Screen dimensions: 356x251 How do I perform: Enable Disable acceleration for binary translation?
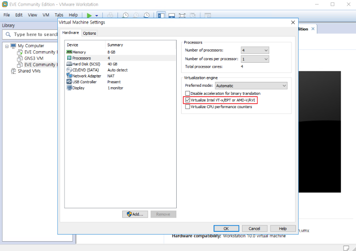point(187,93)
